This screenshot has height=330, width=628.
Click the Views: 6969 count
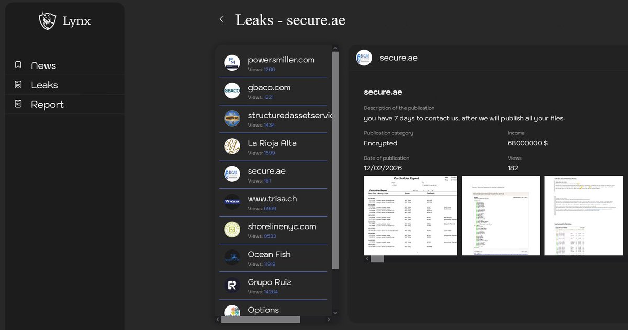pyautogui.click(x=262, y=208)
